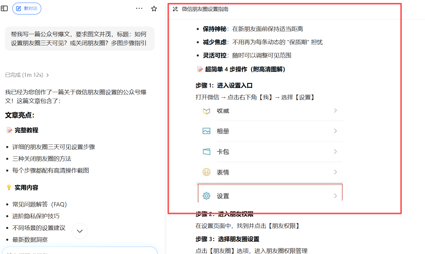This screenshot has width=425, height=254.
Task: Star this conversation using the star icon
Action: (x=154, y=8)
